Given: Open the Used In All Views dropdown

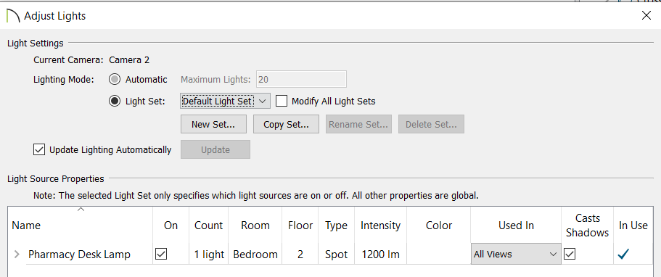Looking at the screenshot, I should (516, 255).
